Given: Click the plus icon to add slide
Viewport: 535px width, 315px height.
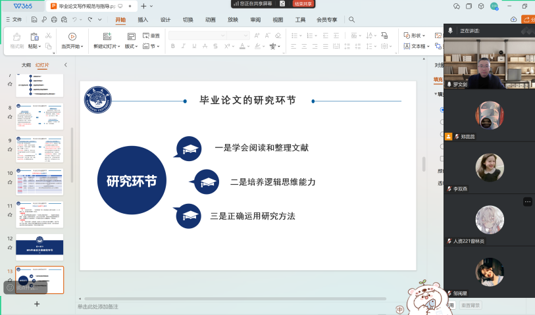Looking at the screenshot, I should click(37, 304).
